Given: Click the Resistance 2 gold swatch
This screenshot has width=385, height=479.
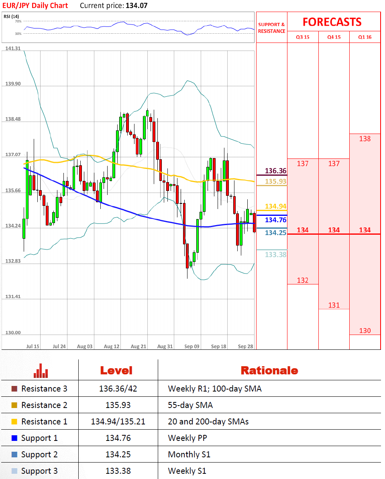Looking at the screenshot, I should point(14,405).
